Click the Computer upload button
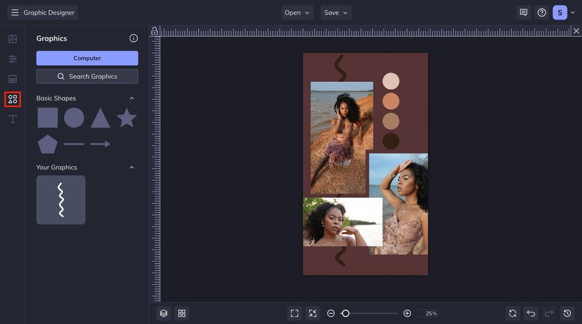 [87, 58]
